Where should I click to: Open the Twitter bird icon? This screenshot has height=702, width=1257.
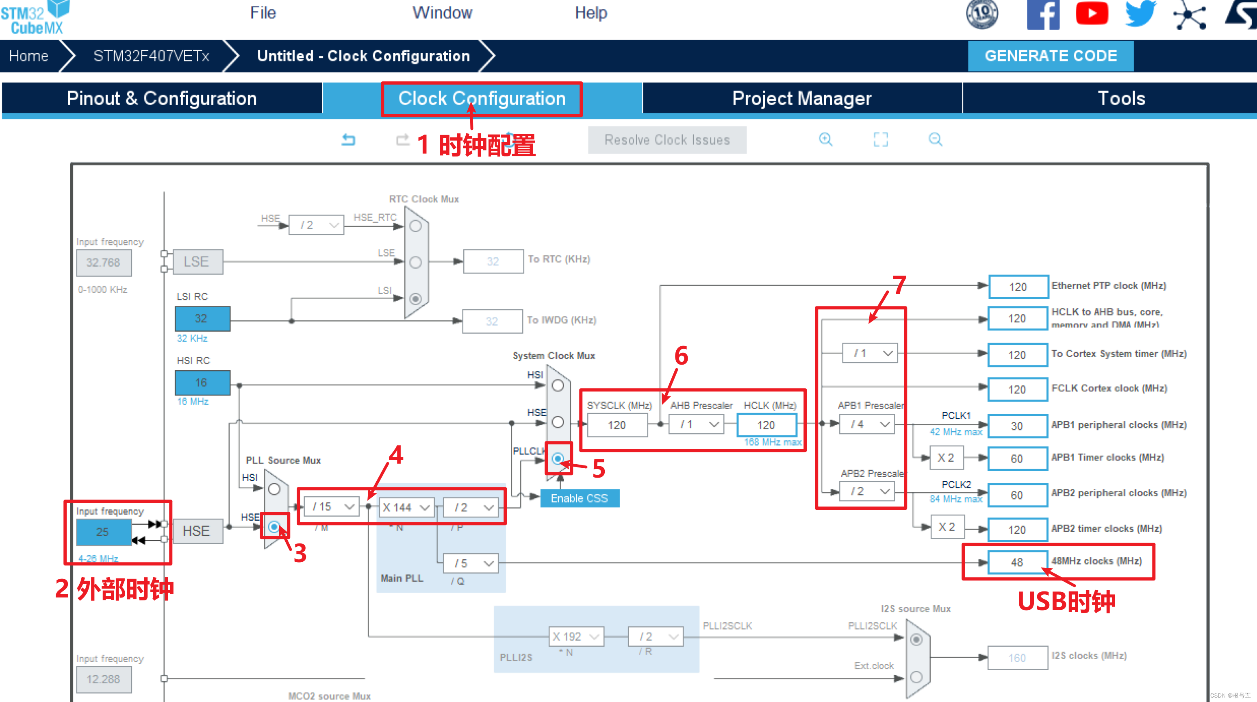point(1140,14)
